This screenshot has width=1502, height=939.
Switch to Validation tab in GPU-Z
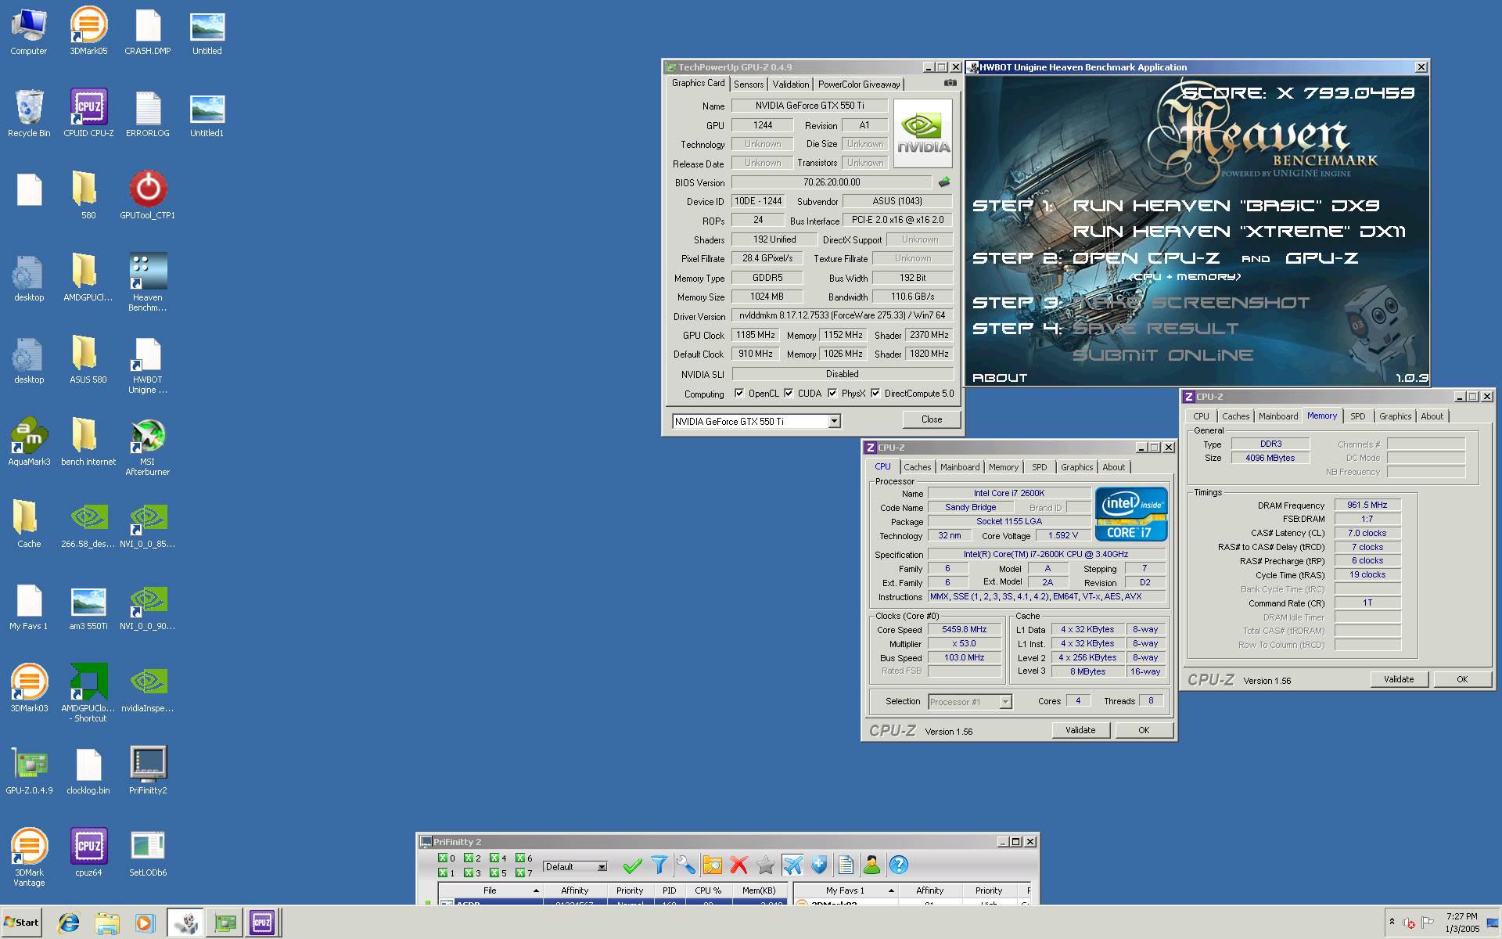(791, 85)
